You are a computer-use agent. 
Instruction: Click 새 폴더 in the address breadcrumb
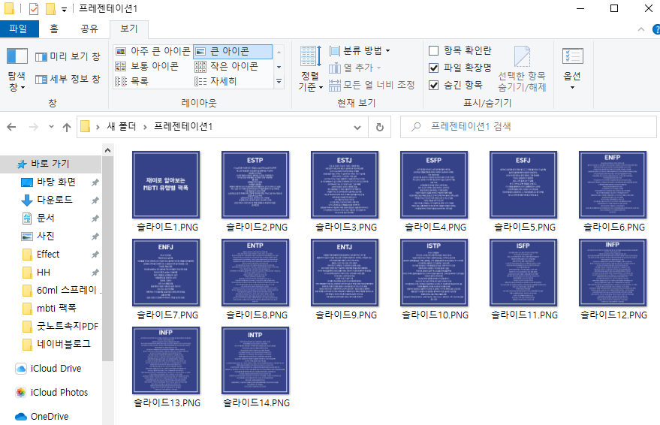coord(121,127)
